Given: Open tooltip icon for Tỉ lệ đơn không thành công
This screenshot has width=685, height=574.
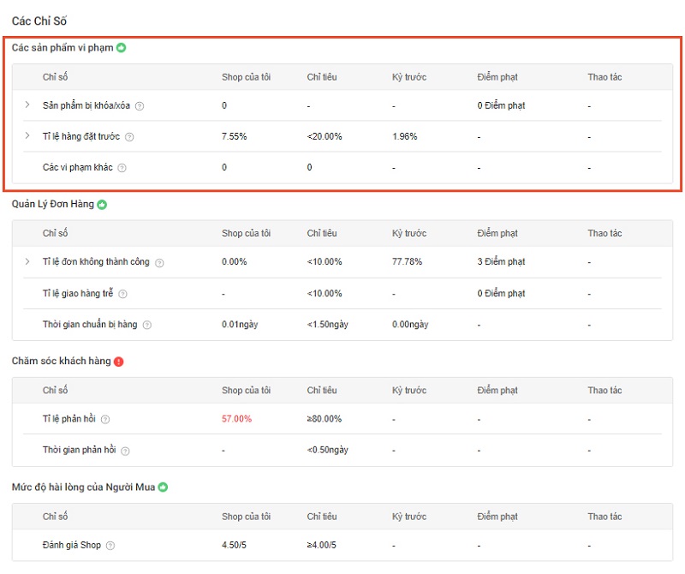Looking at the screenshot, I should tap(159, 263).
